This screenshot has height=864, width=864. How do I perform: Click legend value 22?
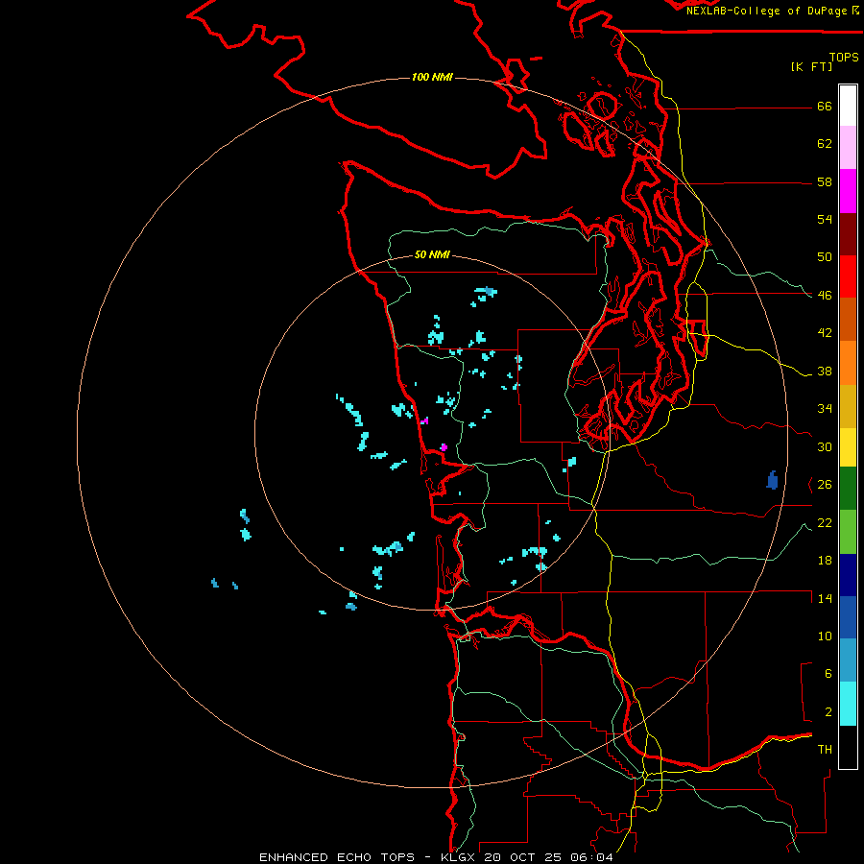coord(825,522)
